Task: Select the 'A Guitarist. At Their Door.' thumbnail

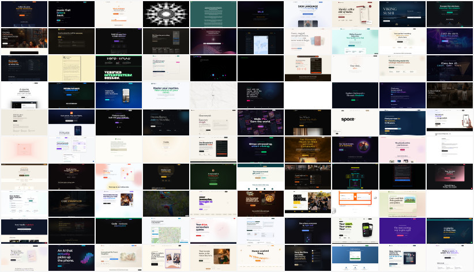Action: pos(450,231)
